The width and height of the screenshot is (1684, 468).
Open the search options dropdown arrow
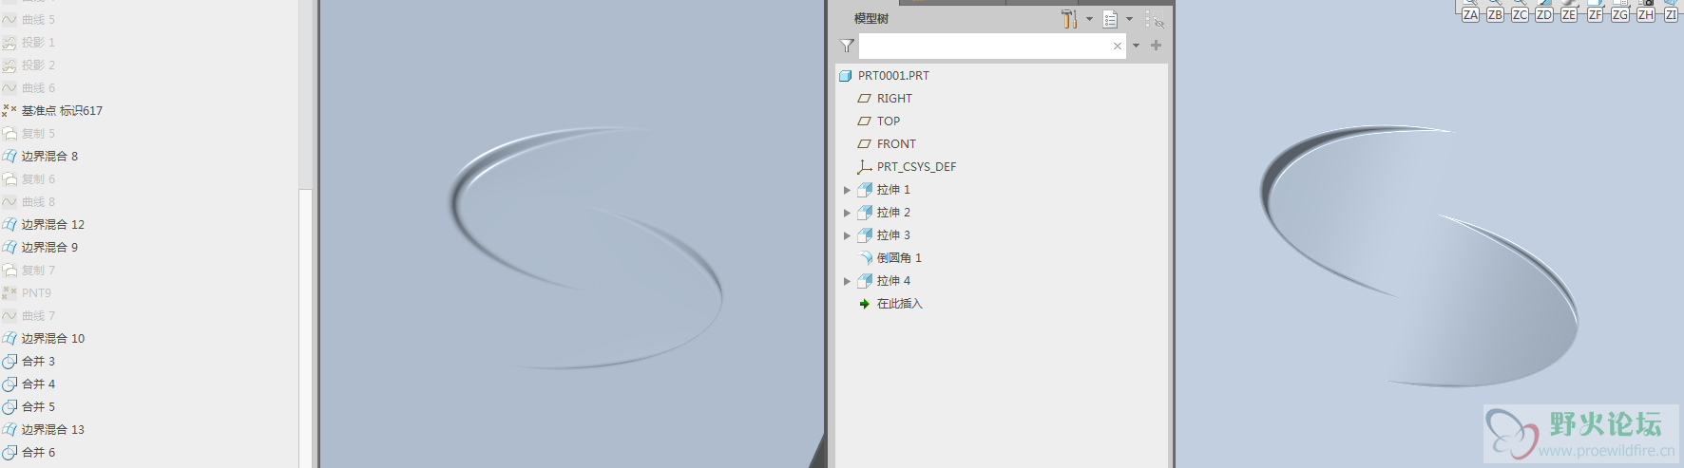[1136, 46]
